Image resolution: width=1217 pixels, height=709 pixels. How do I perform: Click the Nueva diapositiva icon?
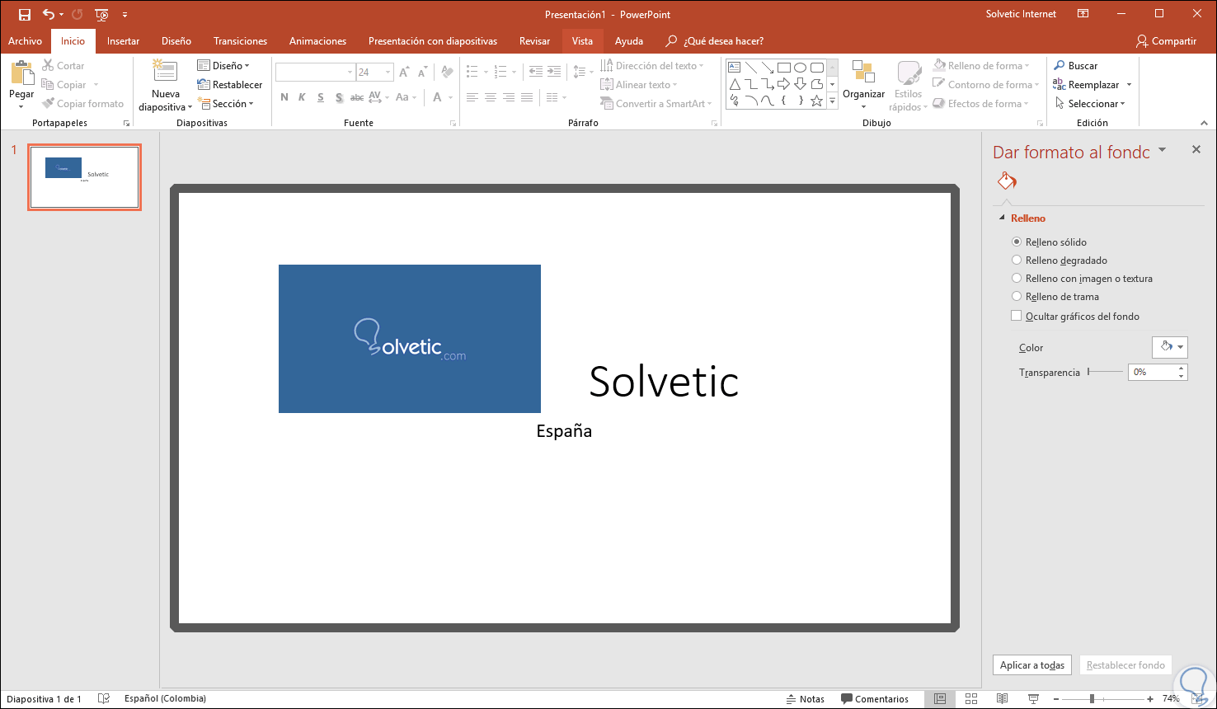click(165, 73)
